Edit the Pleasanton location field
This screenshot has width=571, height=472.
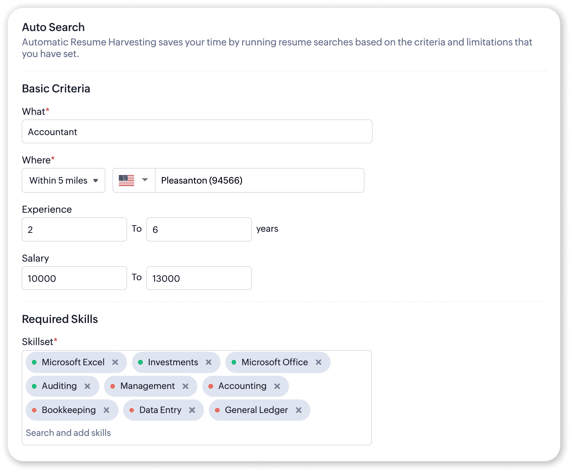259,180
